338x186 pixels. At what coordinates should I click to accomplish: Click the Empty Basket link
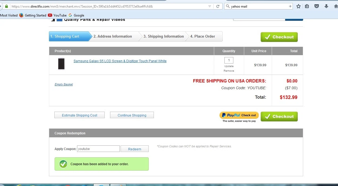(x=64, y=84)
